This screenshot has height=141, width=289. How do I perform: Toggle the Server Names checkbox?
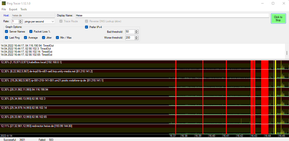(6, 32)
